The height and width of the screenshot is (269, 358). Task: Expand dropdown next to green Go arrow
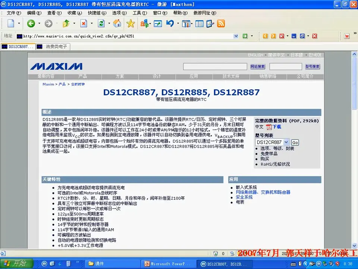(x=252, y=36)
